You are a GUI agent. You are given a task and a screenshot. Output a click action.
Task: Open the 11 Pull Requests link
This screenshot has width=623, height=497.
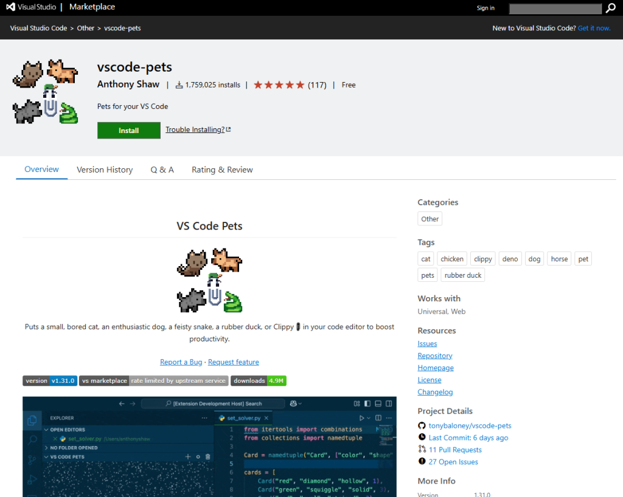pyautogui.click(x=455, y=450)
